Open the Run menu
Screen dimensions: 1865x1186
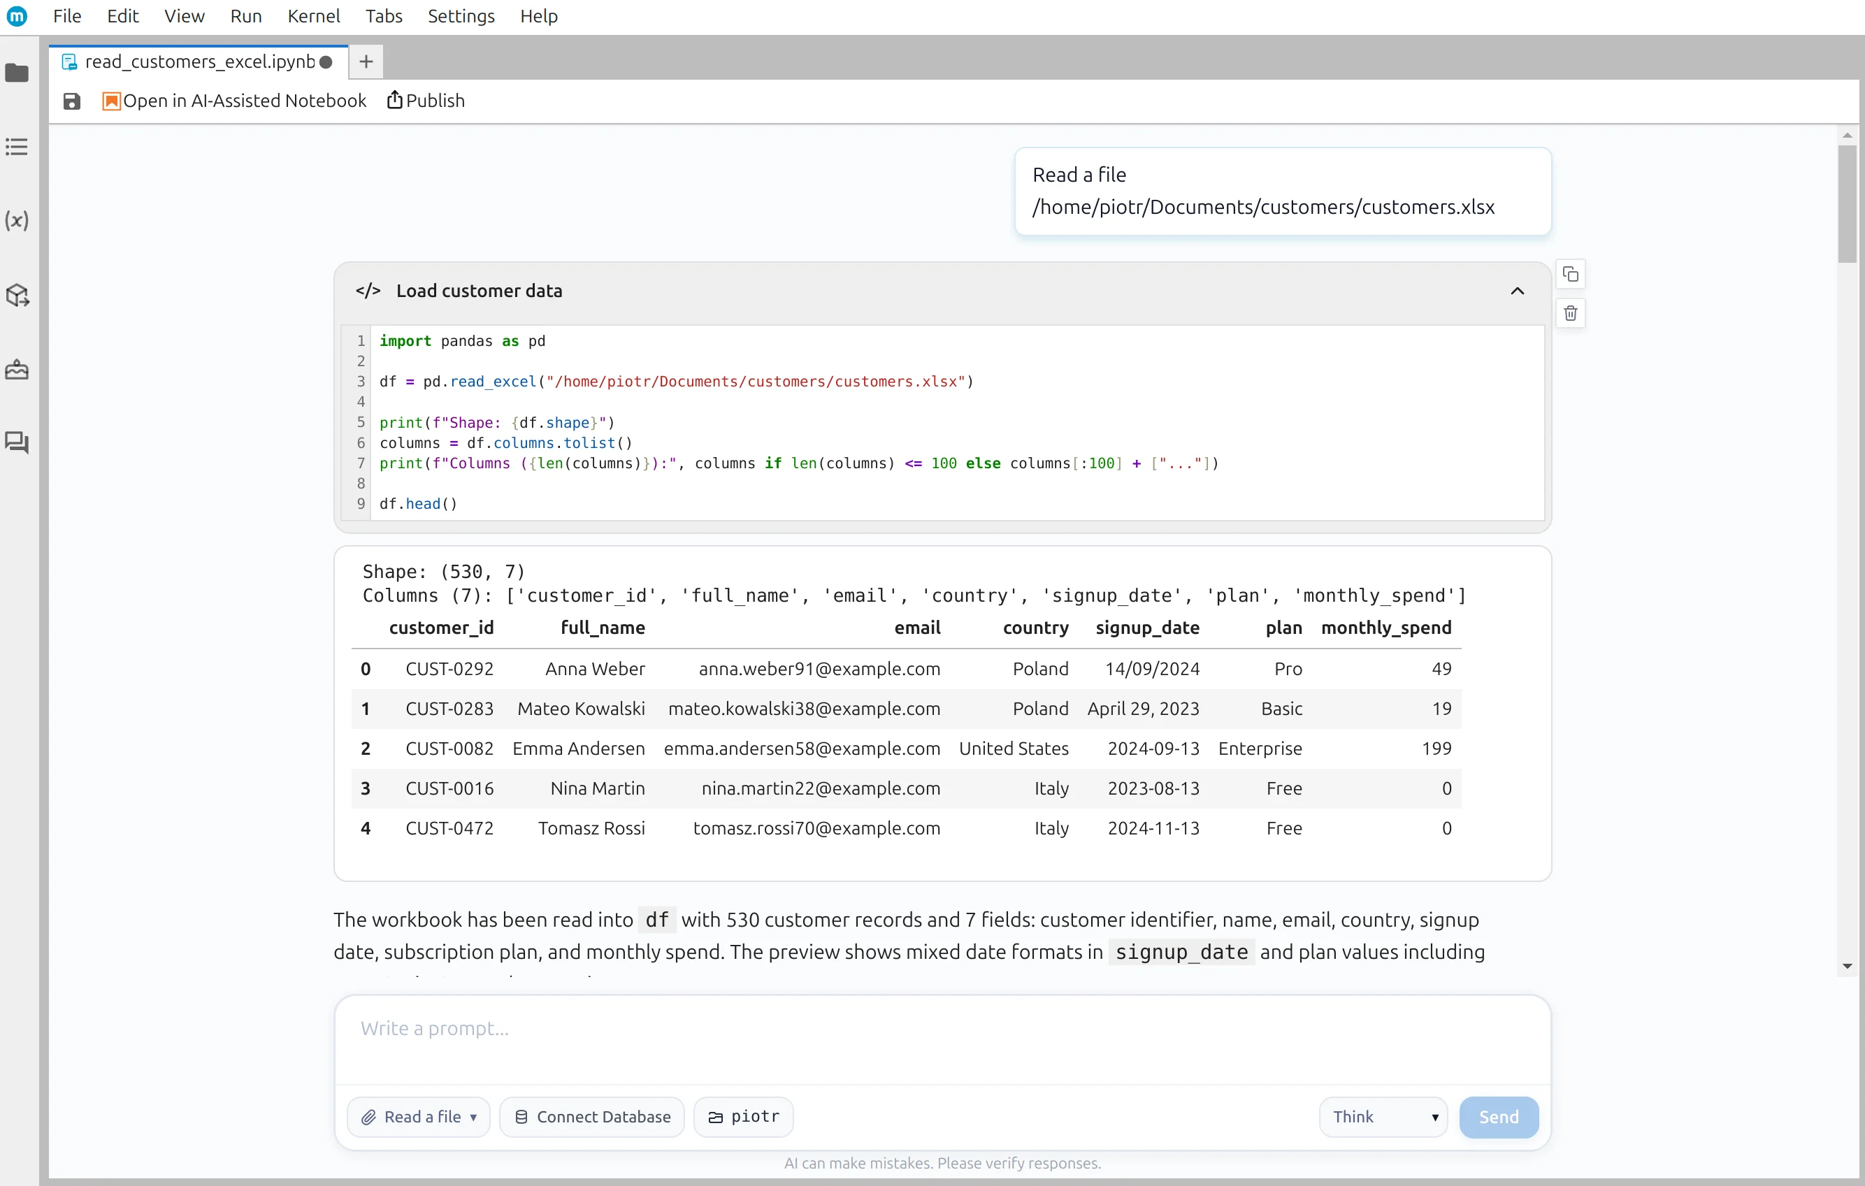pos(245,16)
